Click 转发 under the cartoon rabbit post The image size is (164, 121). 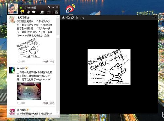click(x=46, y=61)
